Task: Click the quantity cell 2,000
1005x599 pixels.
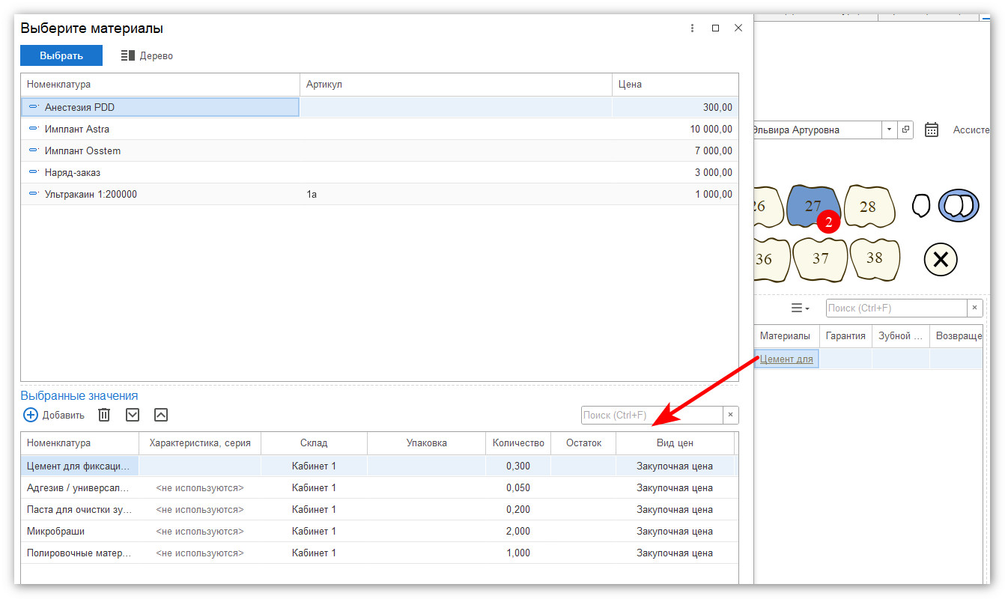Action: [517, 531]
